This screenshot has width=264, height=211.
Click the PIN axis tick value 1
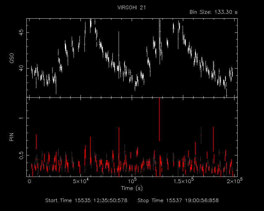pos(21,118)
